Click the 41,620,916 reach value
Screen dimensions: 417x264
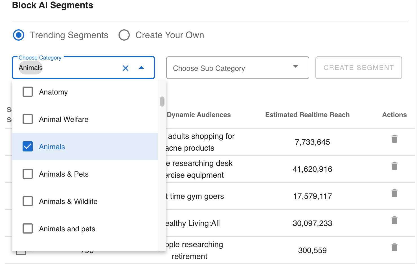click(x=312, y=169)
